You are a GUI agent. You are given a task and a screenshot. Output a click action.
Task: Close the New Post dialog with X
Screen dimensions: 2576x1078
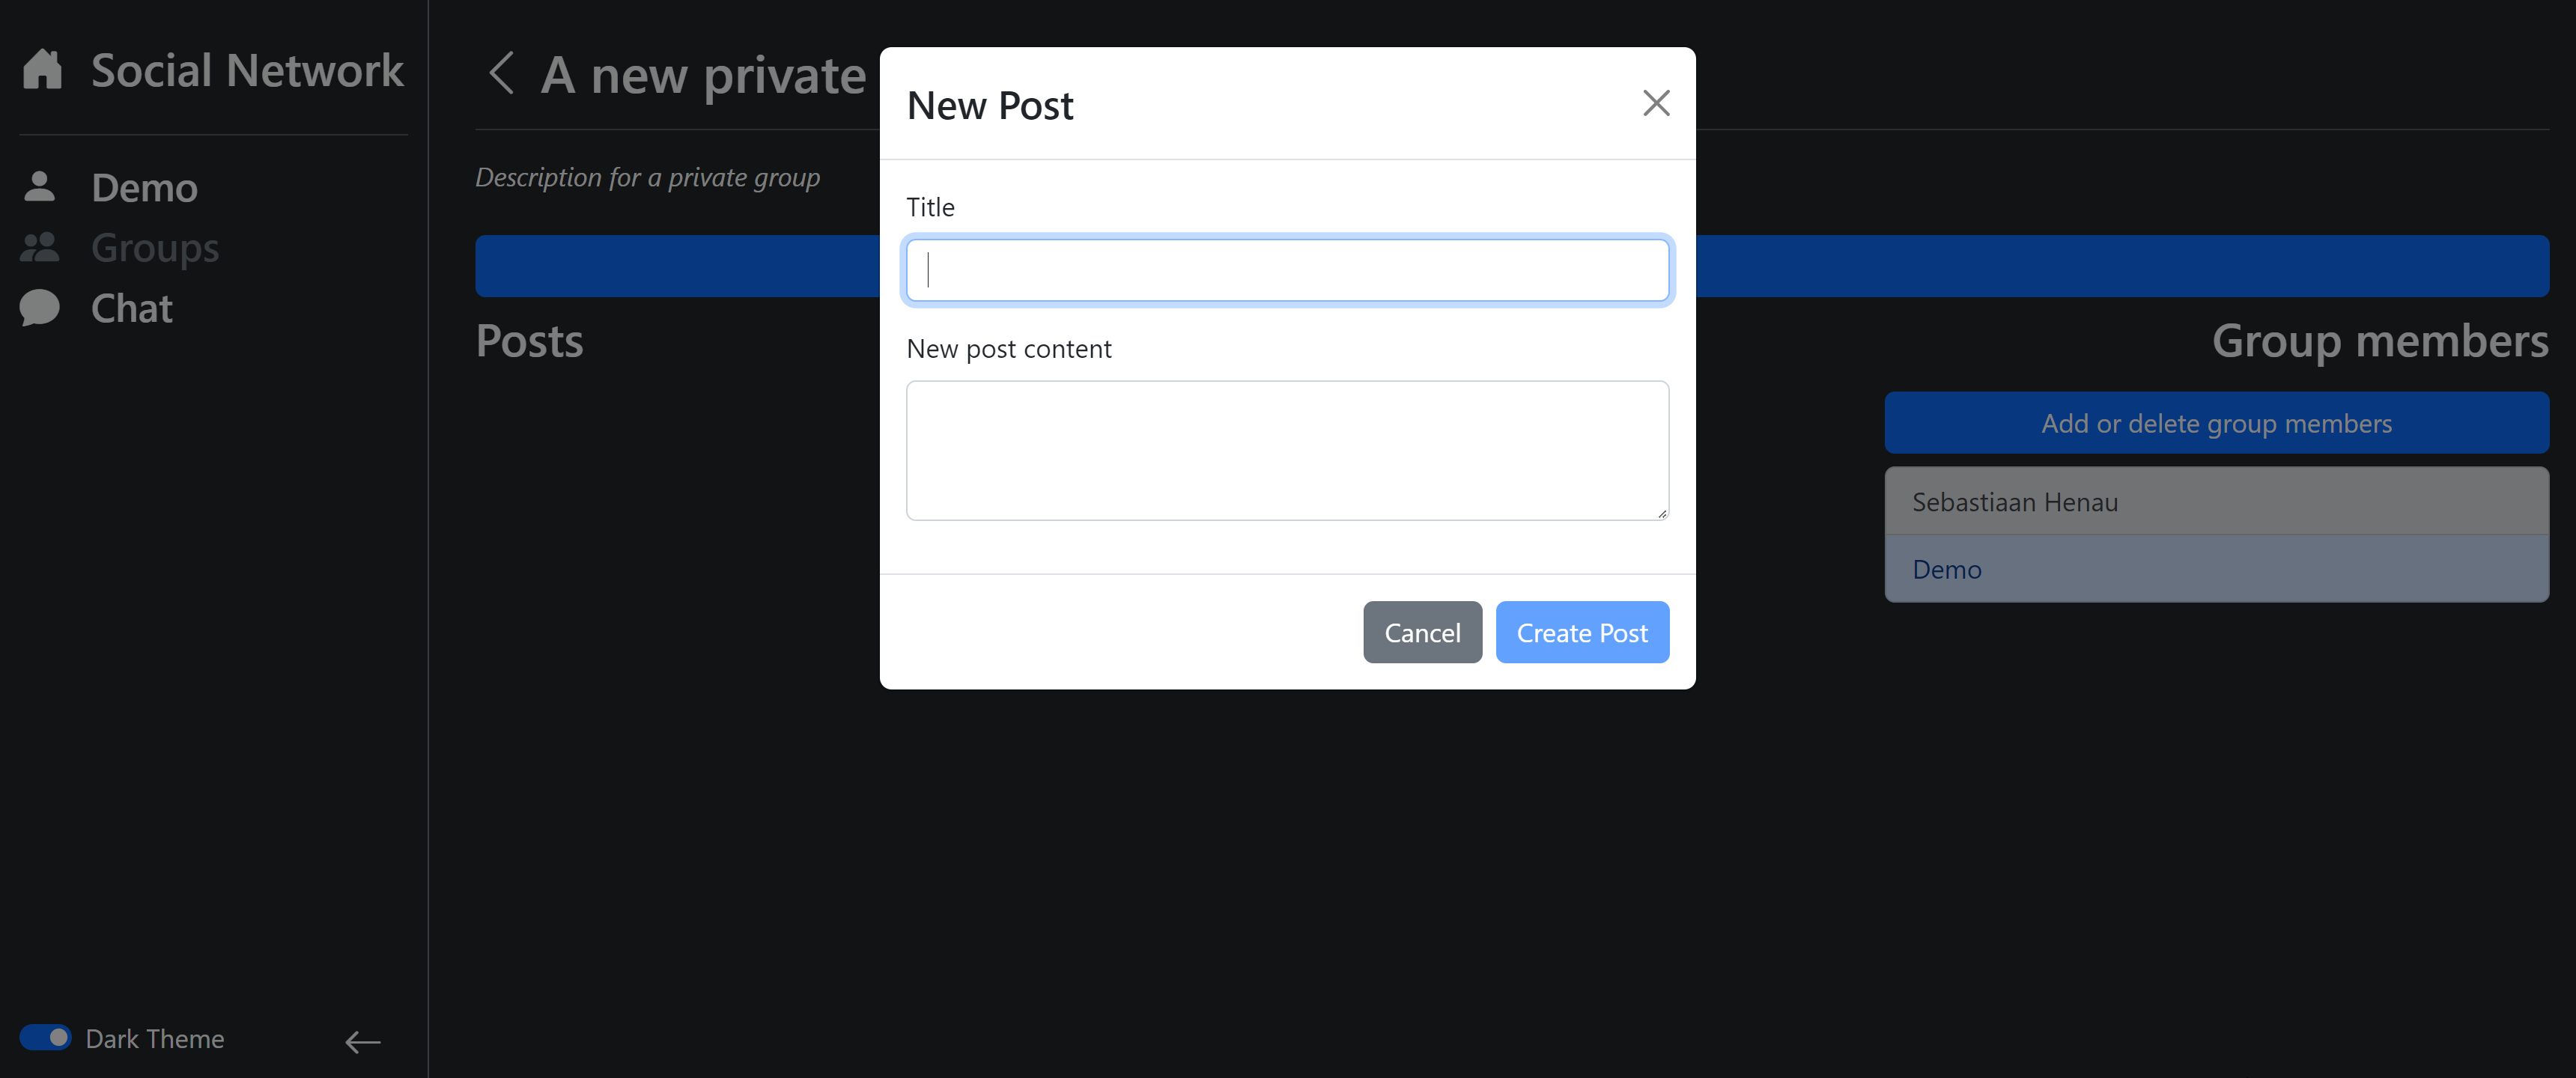coord(1656,103)
